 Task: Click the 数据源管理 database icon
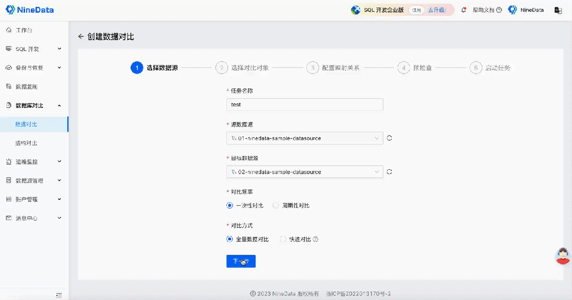point(9,180)
